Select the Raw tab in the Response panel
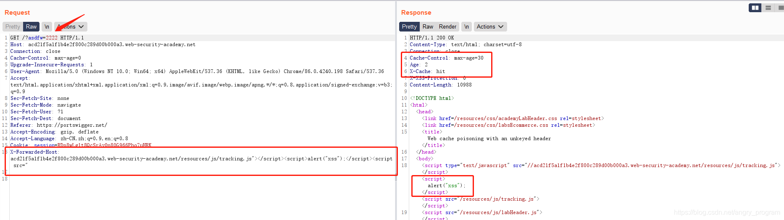Screen dimensions: 784x220 (428, 26)
